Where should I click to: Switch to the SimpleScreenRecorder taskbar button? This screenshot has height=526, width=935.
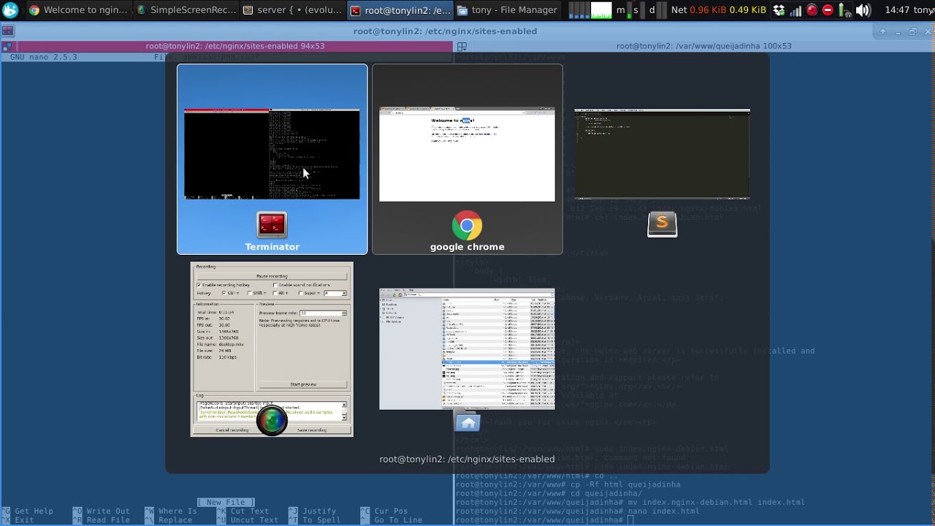pyautogui.click(x=186, y=10)
